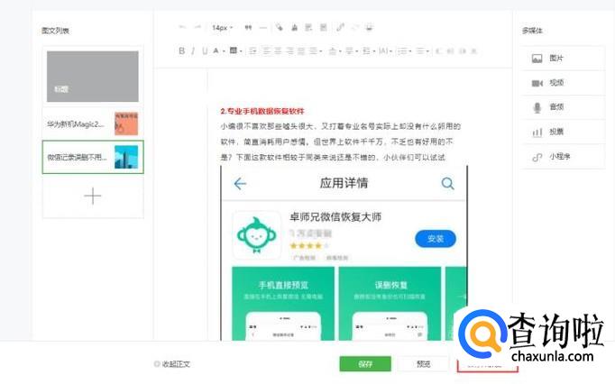
Task: Insert an image from the 图片 multimedia option
Action: [563, 59]
